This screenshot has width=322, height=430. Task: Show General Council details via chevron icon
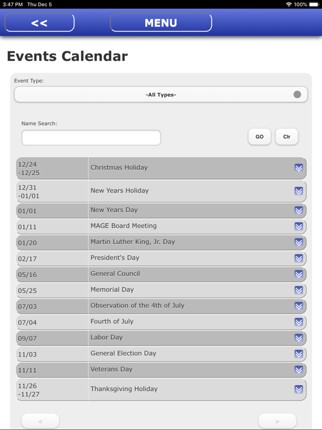(299, 274)
